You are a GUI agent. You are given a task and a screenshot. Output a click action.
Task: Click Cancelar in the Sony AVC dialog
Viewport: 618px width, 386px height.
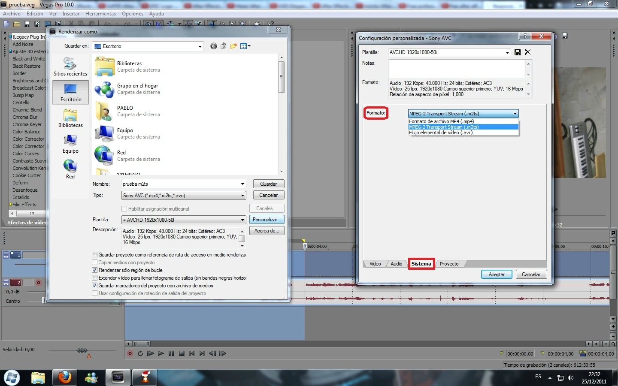[531, 274]
